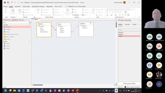Screen dimensions: 165x93
Task: Toggle Underline text formatting
Action: [x=112, y=12]
